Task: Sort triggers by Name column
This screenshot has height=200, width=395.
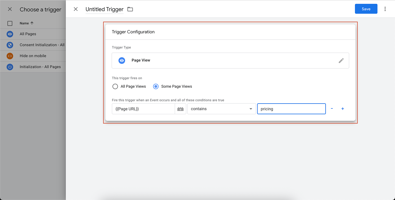Action: pos(27,23)
